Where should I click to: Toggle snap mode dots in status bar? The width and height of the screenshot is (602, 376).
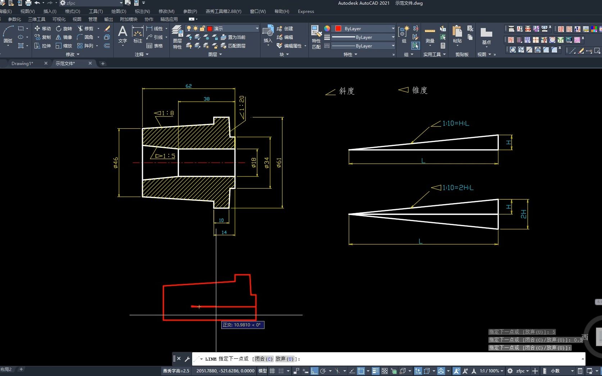(281, 371)
